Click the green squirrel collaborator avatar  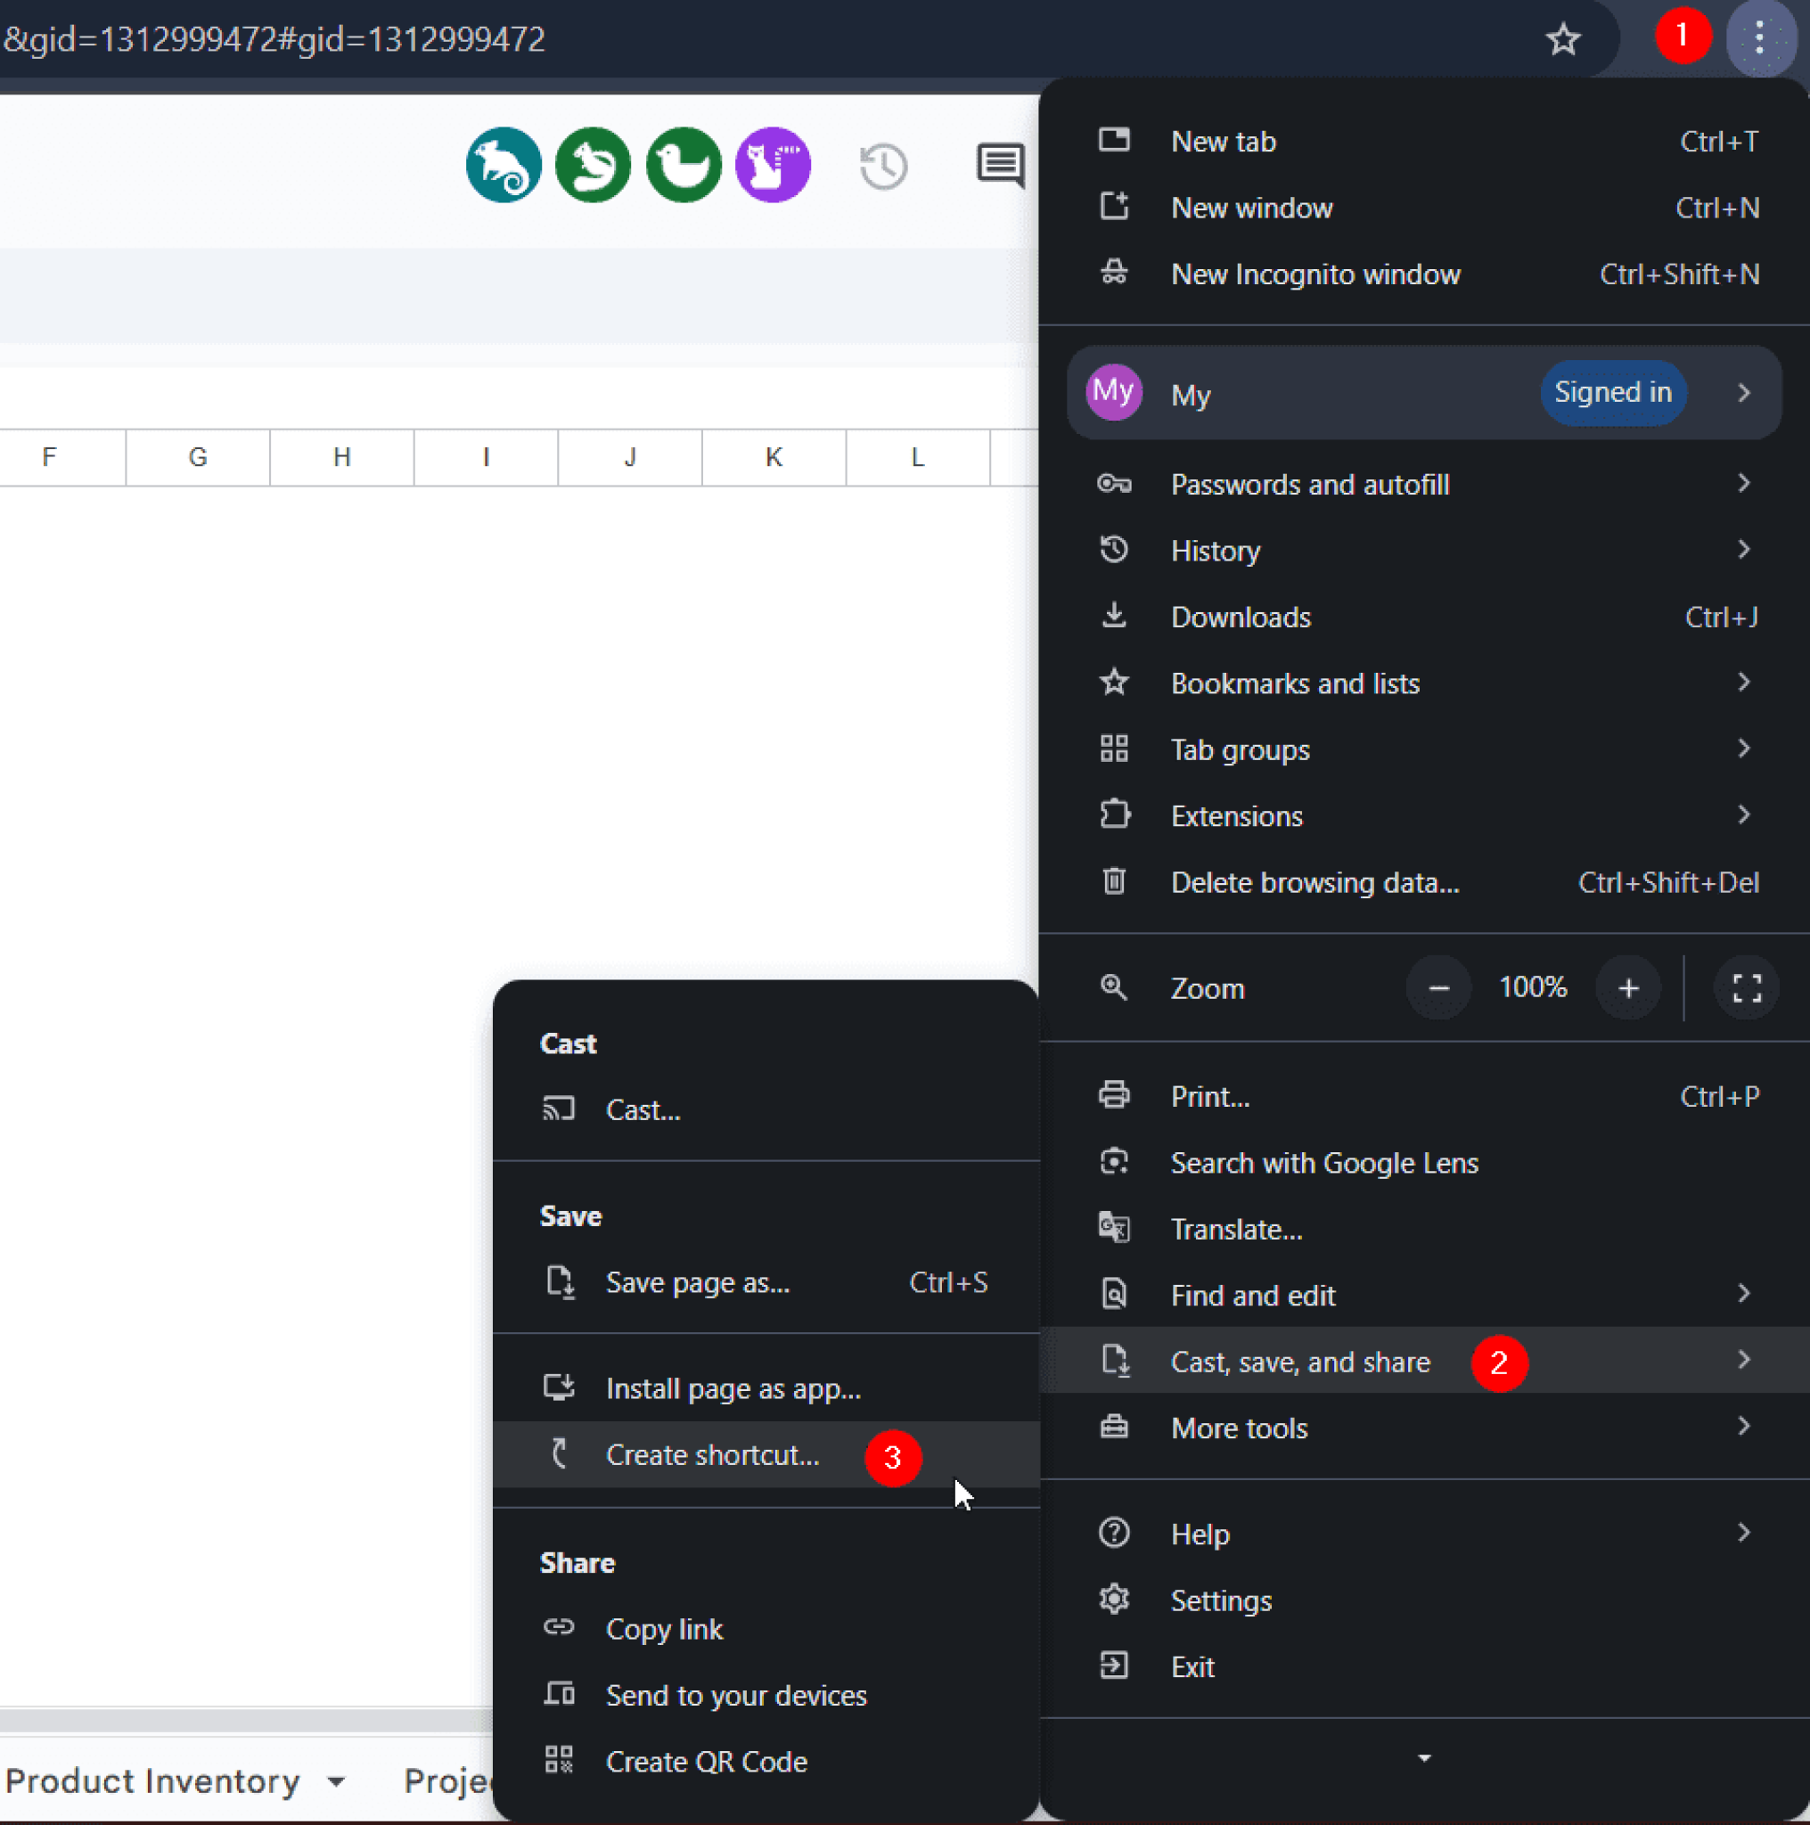(x=593, y=164)
